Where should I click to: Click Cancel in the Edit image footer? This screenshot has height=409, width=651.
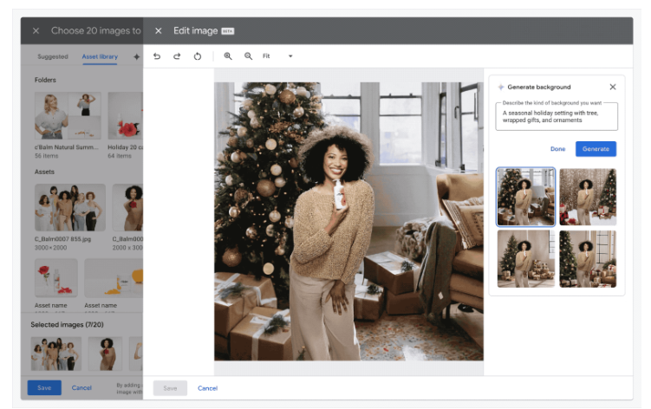pos(207,388)
